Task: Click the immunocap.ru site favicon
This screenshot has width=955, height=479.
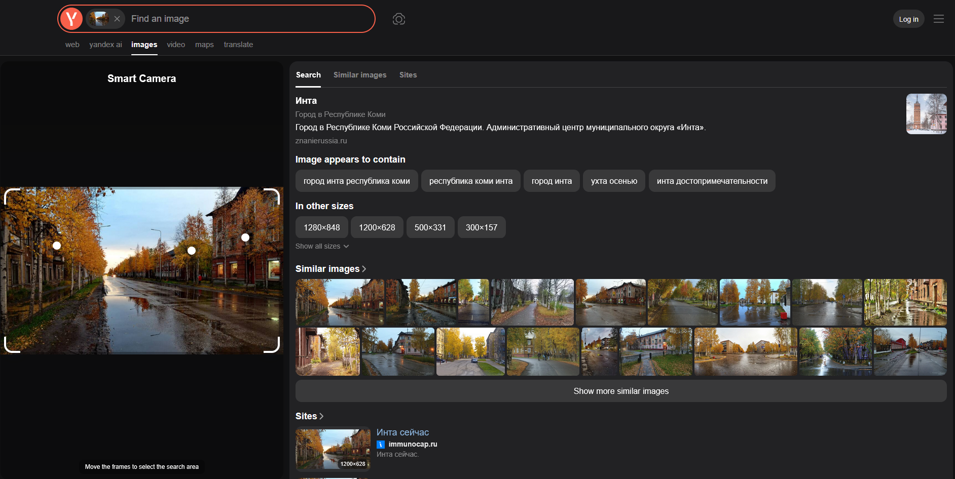Action: click(x=381, y=444)
